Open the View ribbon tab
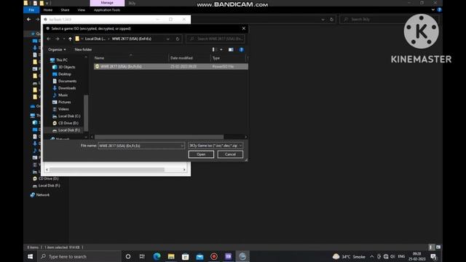The width and height of the screenshot is (466, 262). tap(81, 9)
